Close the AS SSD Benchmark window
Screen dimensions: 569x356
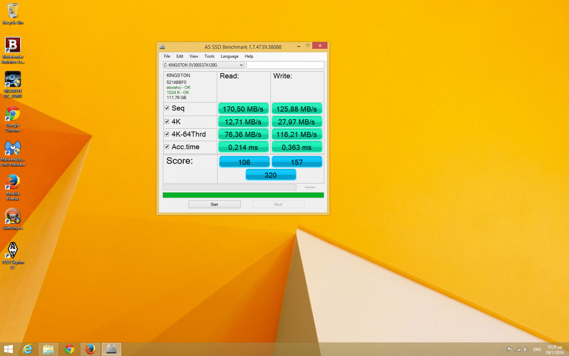coord(320,46)
